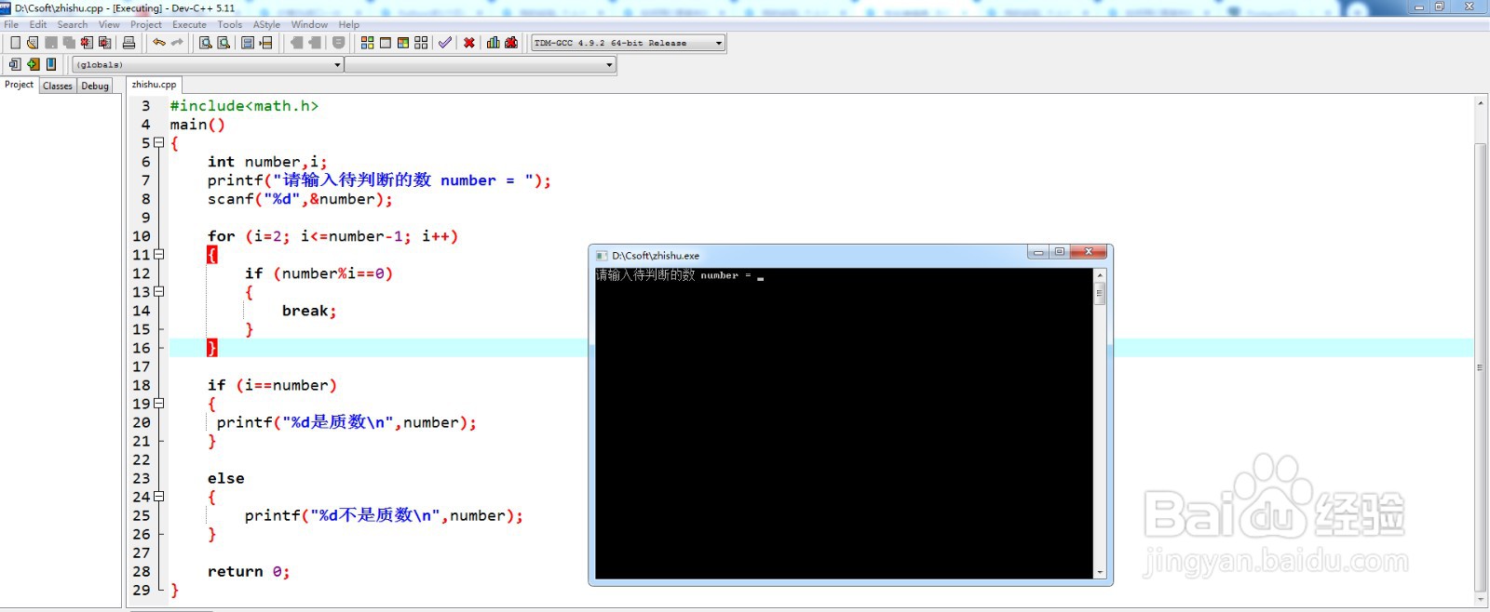1490x612 pixels.
Task: Collapse the fold marker at line 13
Action: [x=159, y=292]
